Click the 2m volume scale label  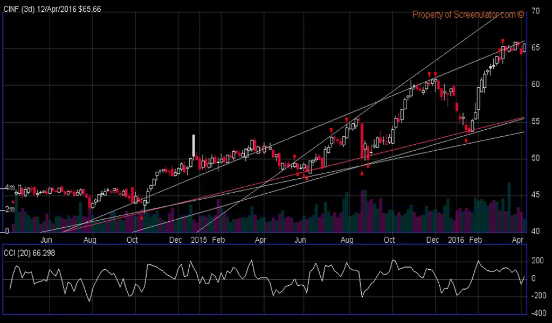pyautogui.click(x=9, y=210)
